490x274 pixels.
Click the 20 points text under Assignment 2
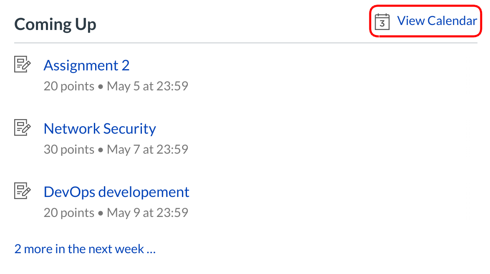pyautogui.click(x=69, y=86)
